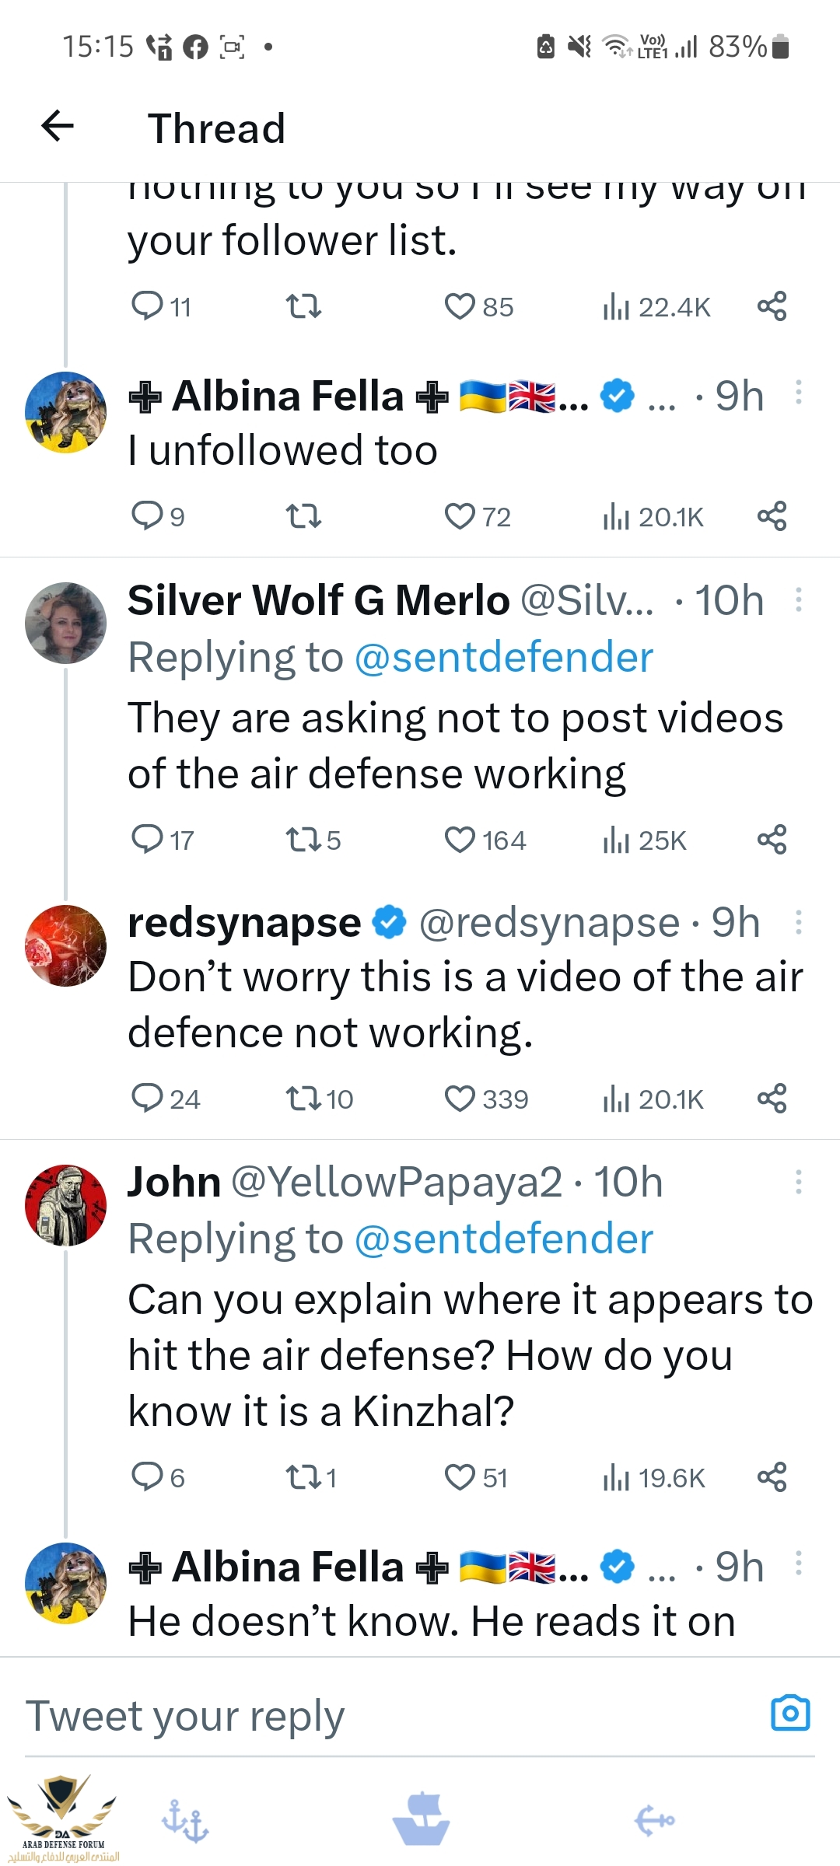840x1866 pixels.
Task: Tap the back arrow next to Thread
Action: (58, 126)
